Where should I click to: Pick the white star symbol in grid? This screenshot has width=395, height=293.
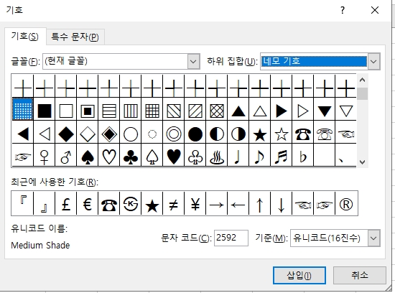282,134
